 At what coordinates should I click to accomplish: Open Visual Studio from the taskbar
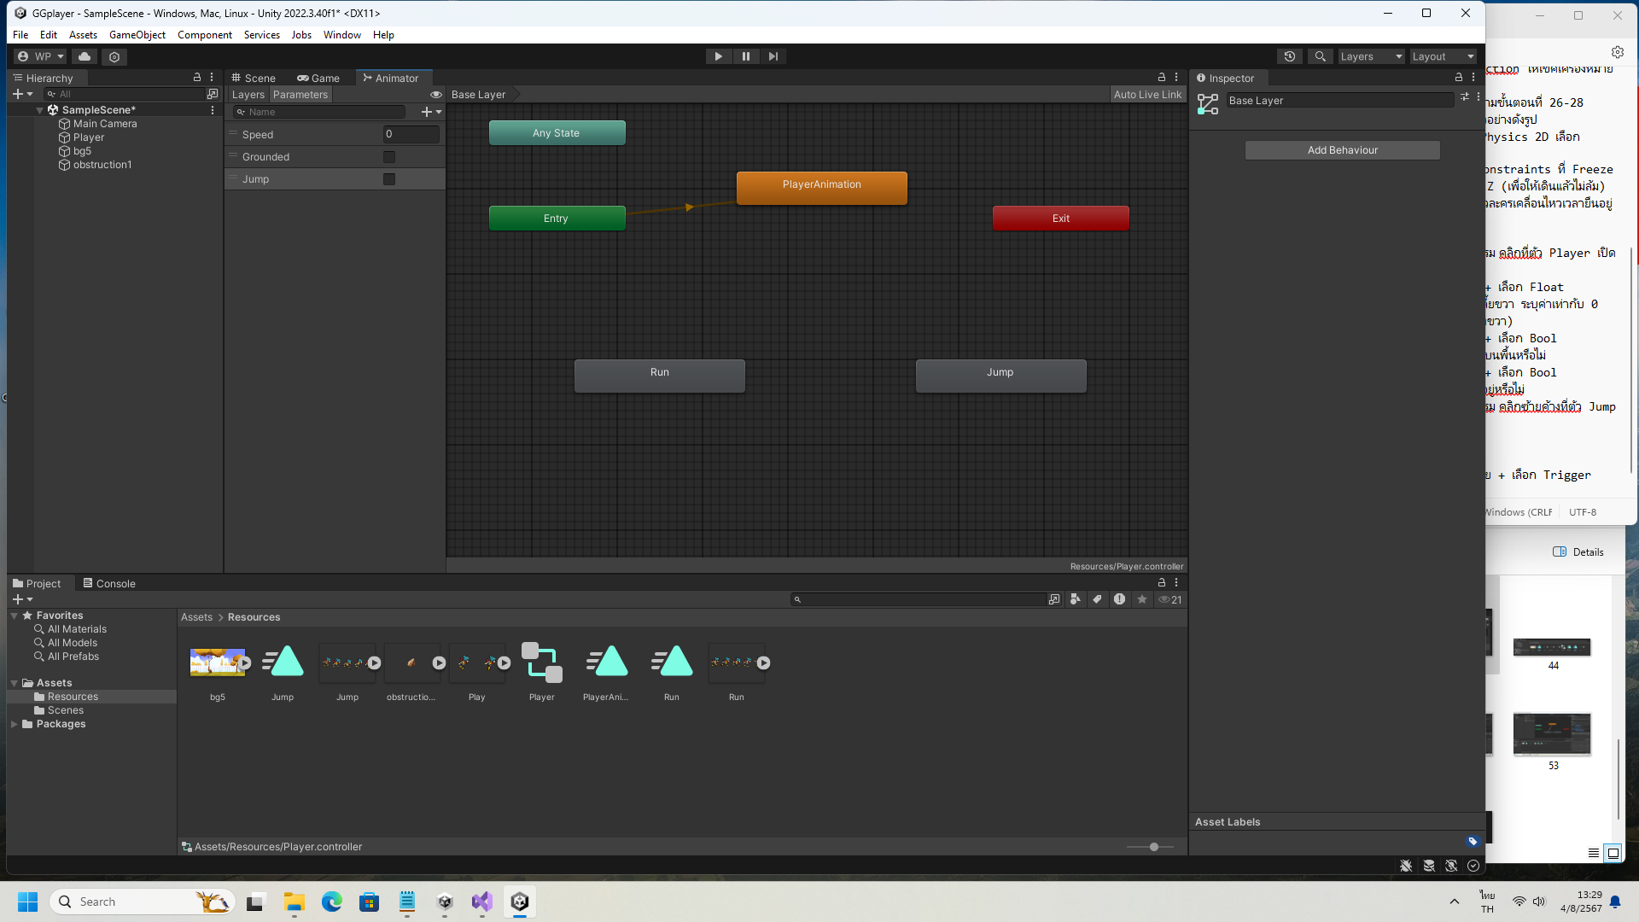pyautogui.click(x=481, y=902)
